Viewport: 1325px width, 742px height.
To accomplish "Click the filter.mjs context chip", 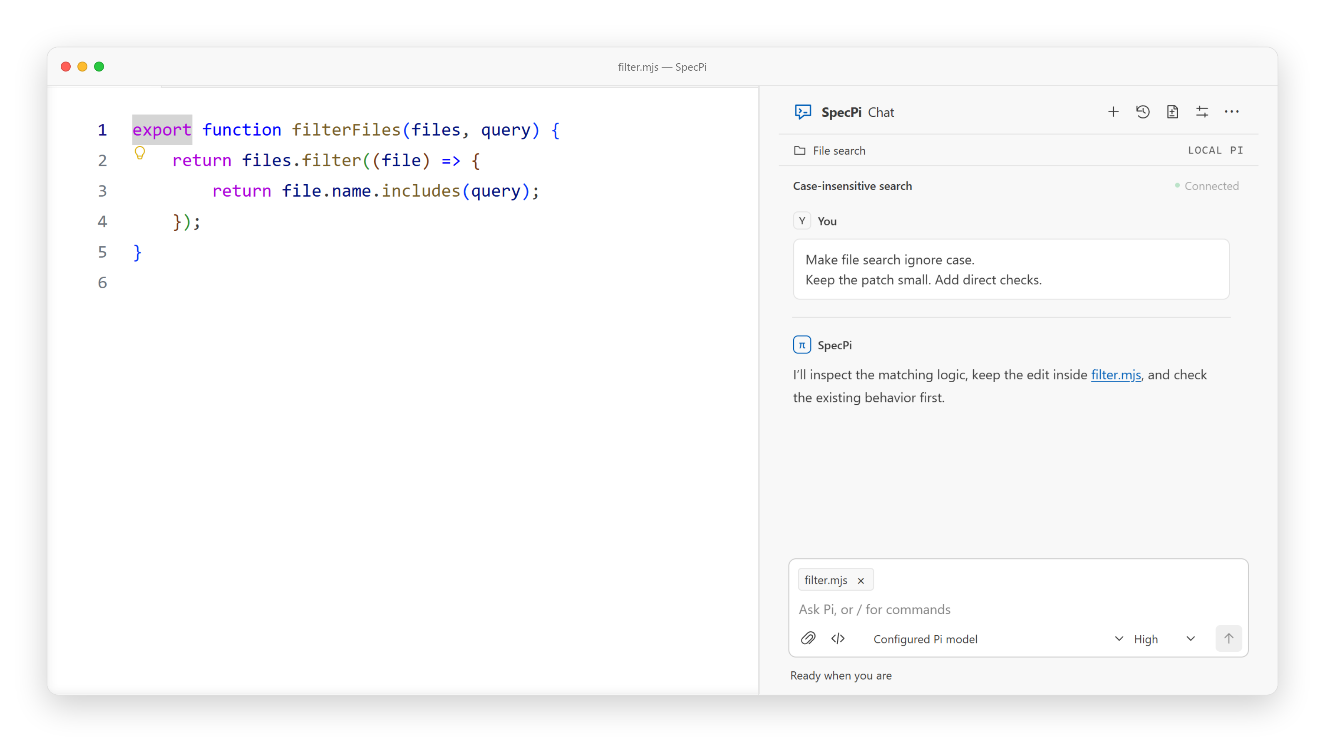I will [x=835, y=580].
